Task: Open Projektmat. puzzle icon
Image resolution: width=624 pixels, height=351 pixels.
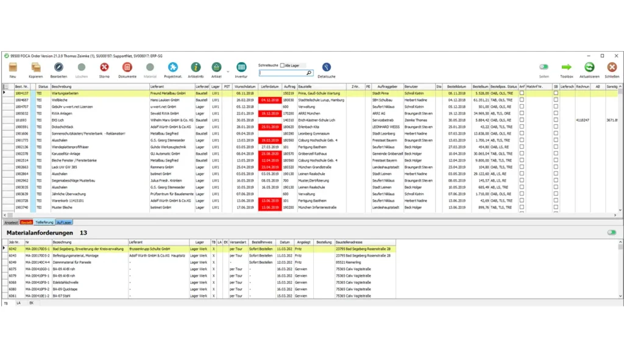Action: (x=173, y=68)
